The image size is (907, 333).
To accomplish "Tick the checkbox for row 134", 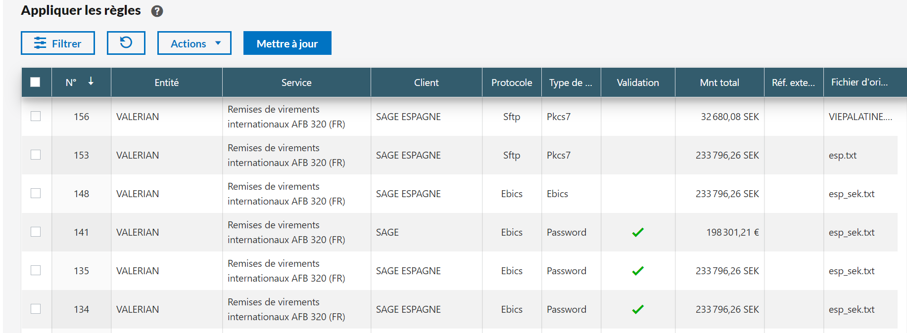I will [36, 309].
